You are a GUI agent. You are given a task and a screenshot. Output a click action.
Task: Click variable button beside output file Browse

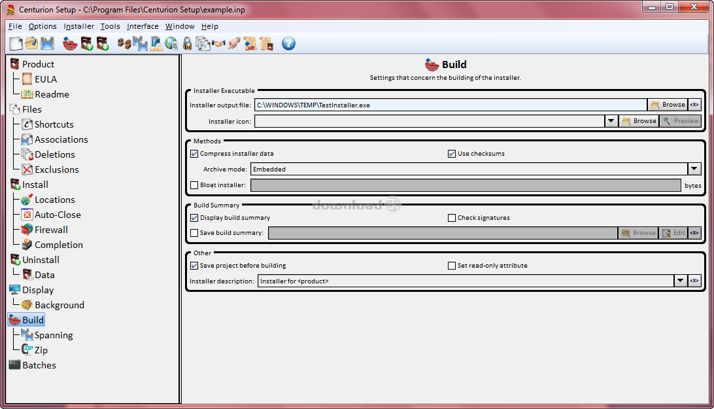tap(694, 105)
